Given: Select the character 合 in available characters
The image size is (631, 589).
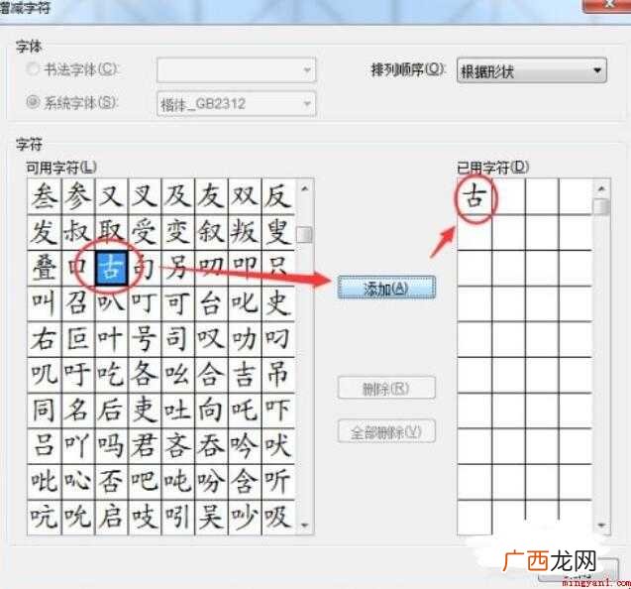Looking at the screenshot, I should (212, 375).
